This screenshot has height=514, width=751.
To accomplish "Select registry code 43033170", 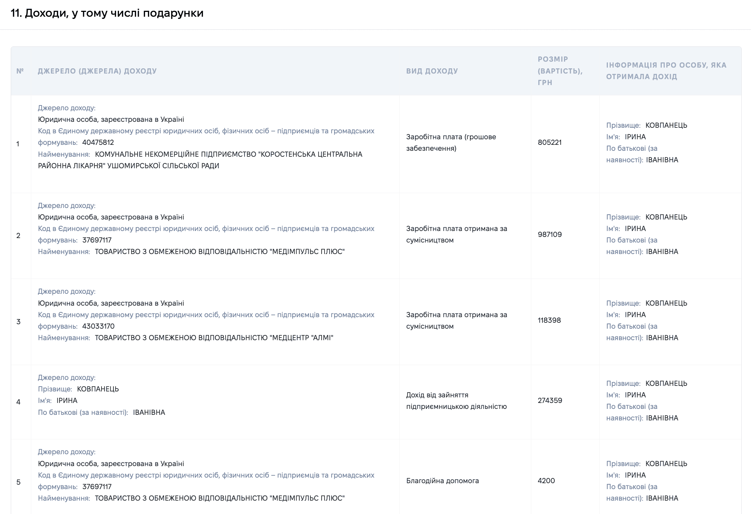I will pos(99,326).
